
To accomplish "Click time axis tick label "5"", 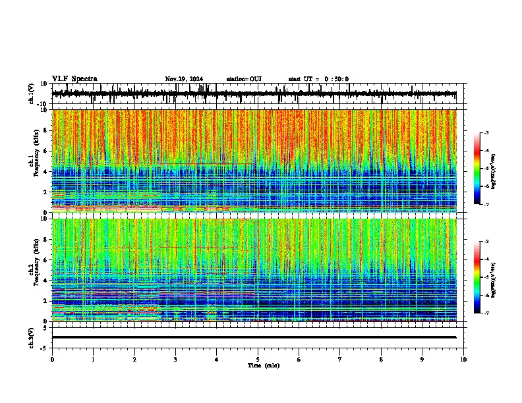I will tap(258, 360).
